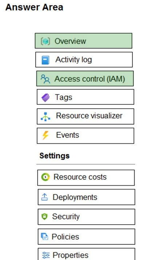143x260 pixels.
Task: Open the Overview menu item
Action: click(83, 41)
